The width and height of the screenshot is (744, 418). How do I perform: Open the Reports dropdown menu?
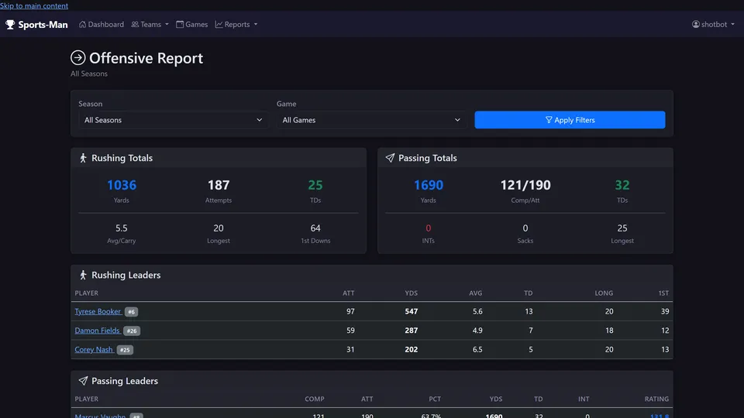click(x=236, y=24)
